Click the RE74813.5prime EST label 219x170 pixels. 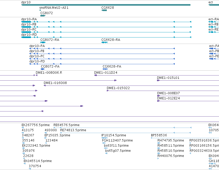click(73, 130)
